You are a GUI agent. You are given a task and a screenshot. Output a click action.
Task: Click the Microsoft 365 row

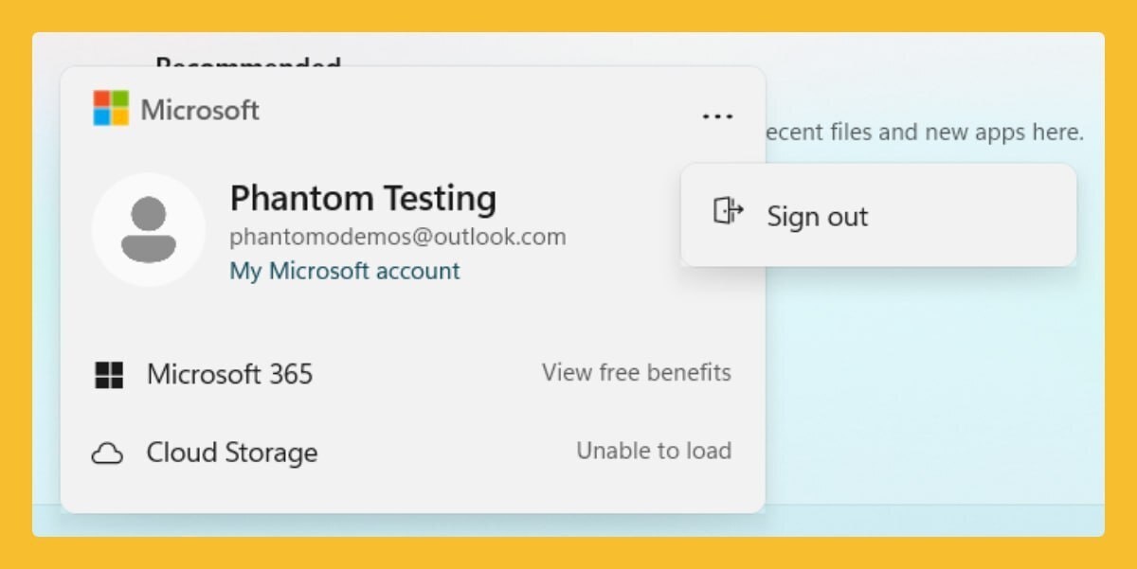[412, 375]
